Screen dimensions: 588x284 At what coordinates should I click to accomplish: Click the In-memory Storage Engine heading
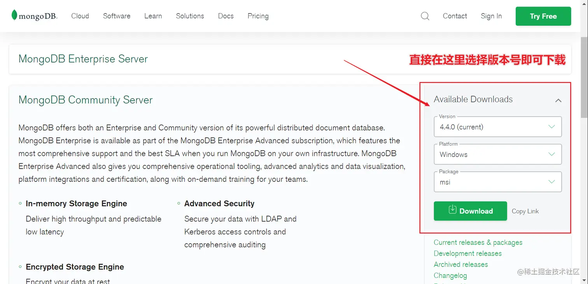coord(76,204)
